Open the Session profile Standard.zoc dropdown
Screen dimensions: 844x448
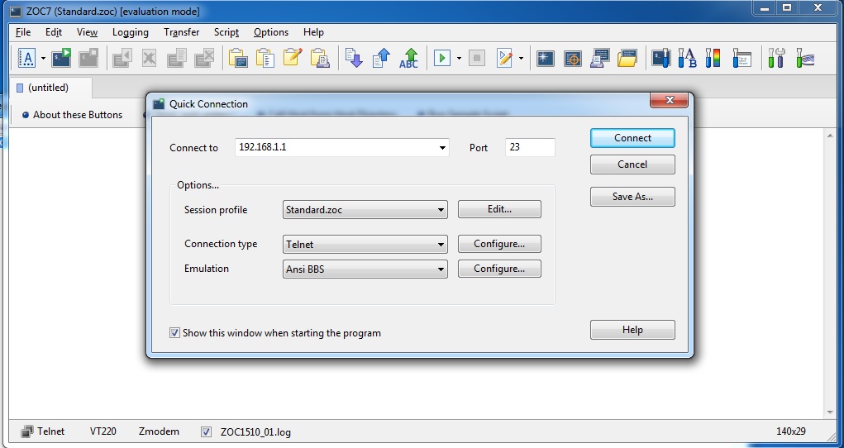point(365,209)
